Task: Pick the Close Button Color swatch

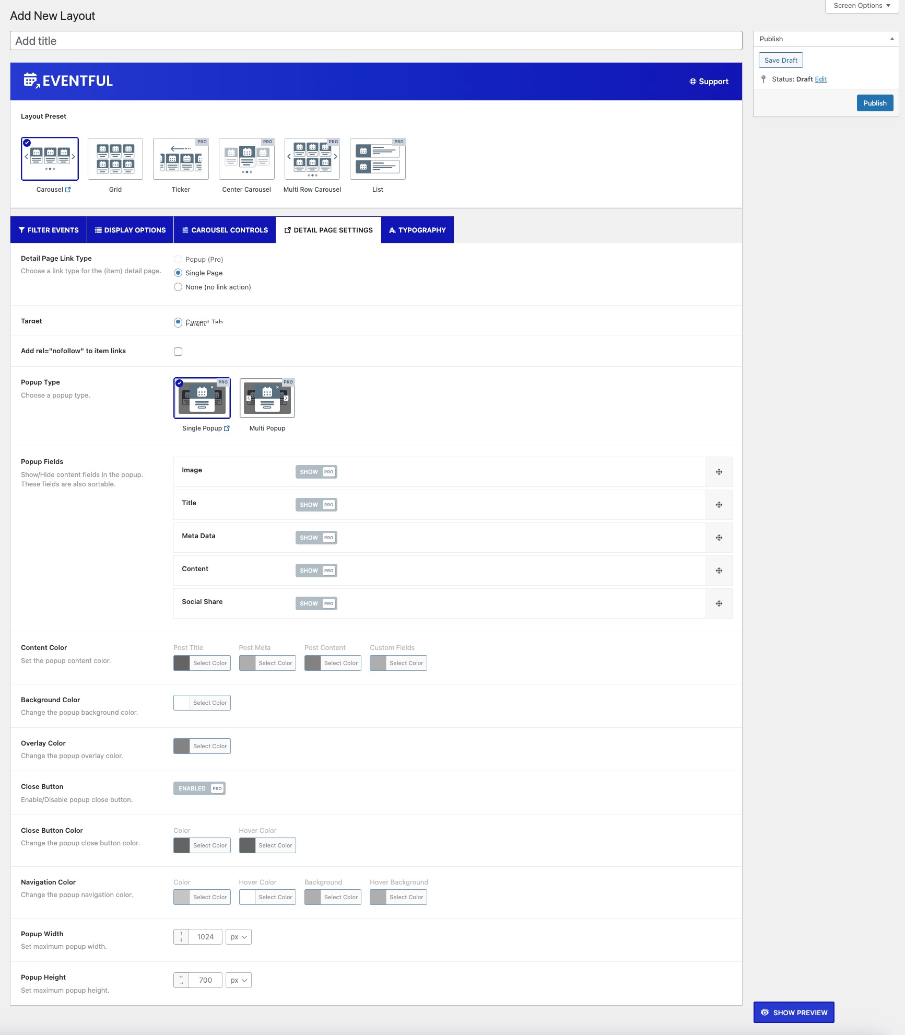Action: [182, 845]
